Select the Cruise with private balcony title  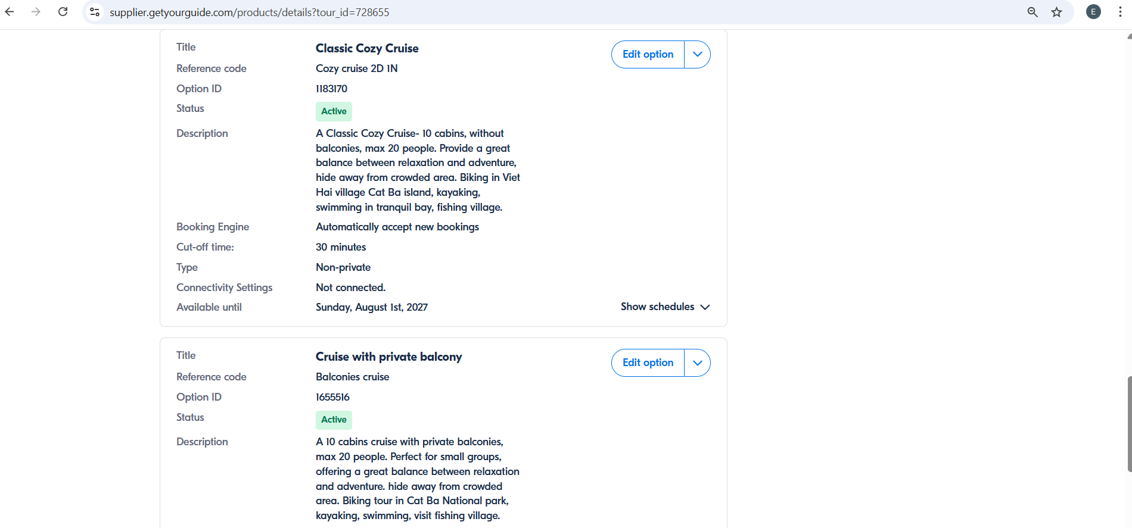(x=388, y=357)
